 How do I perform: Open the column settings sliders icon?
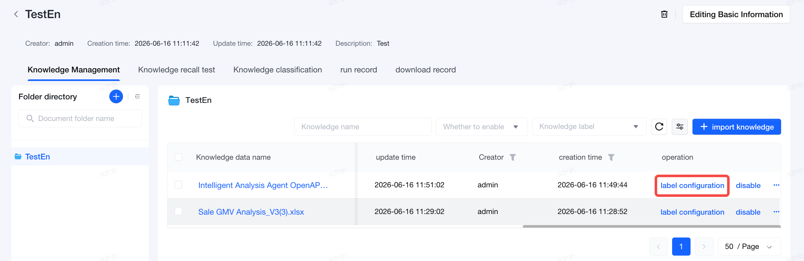pyautogui.click(x=680, y=127)
